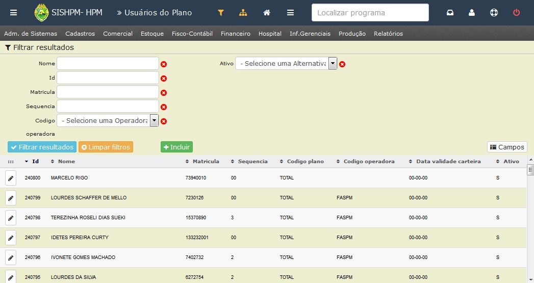Open the Financeiro menu

tap(235, 33)
